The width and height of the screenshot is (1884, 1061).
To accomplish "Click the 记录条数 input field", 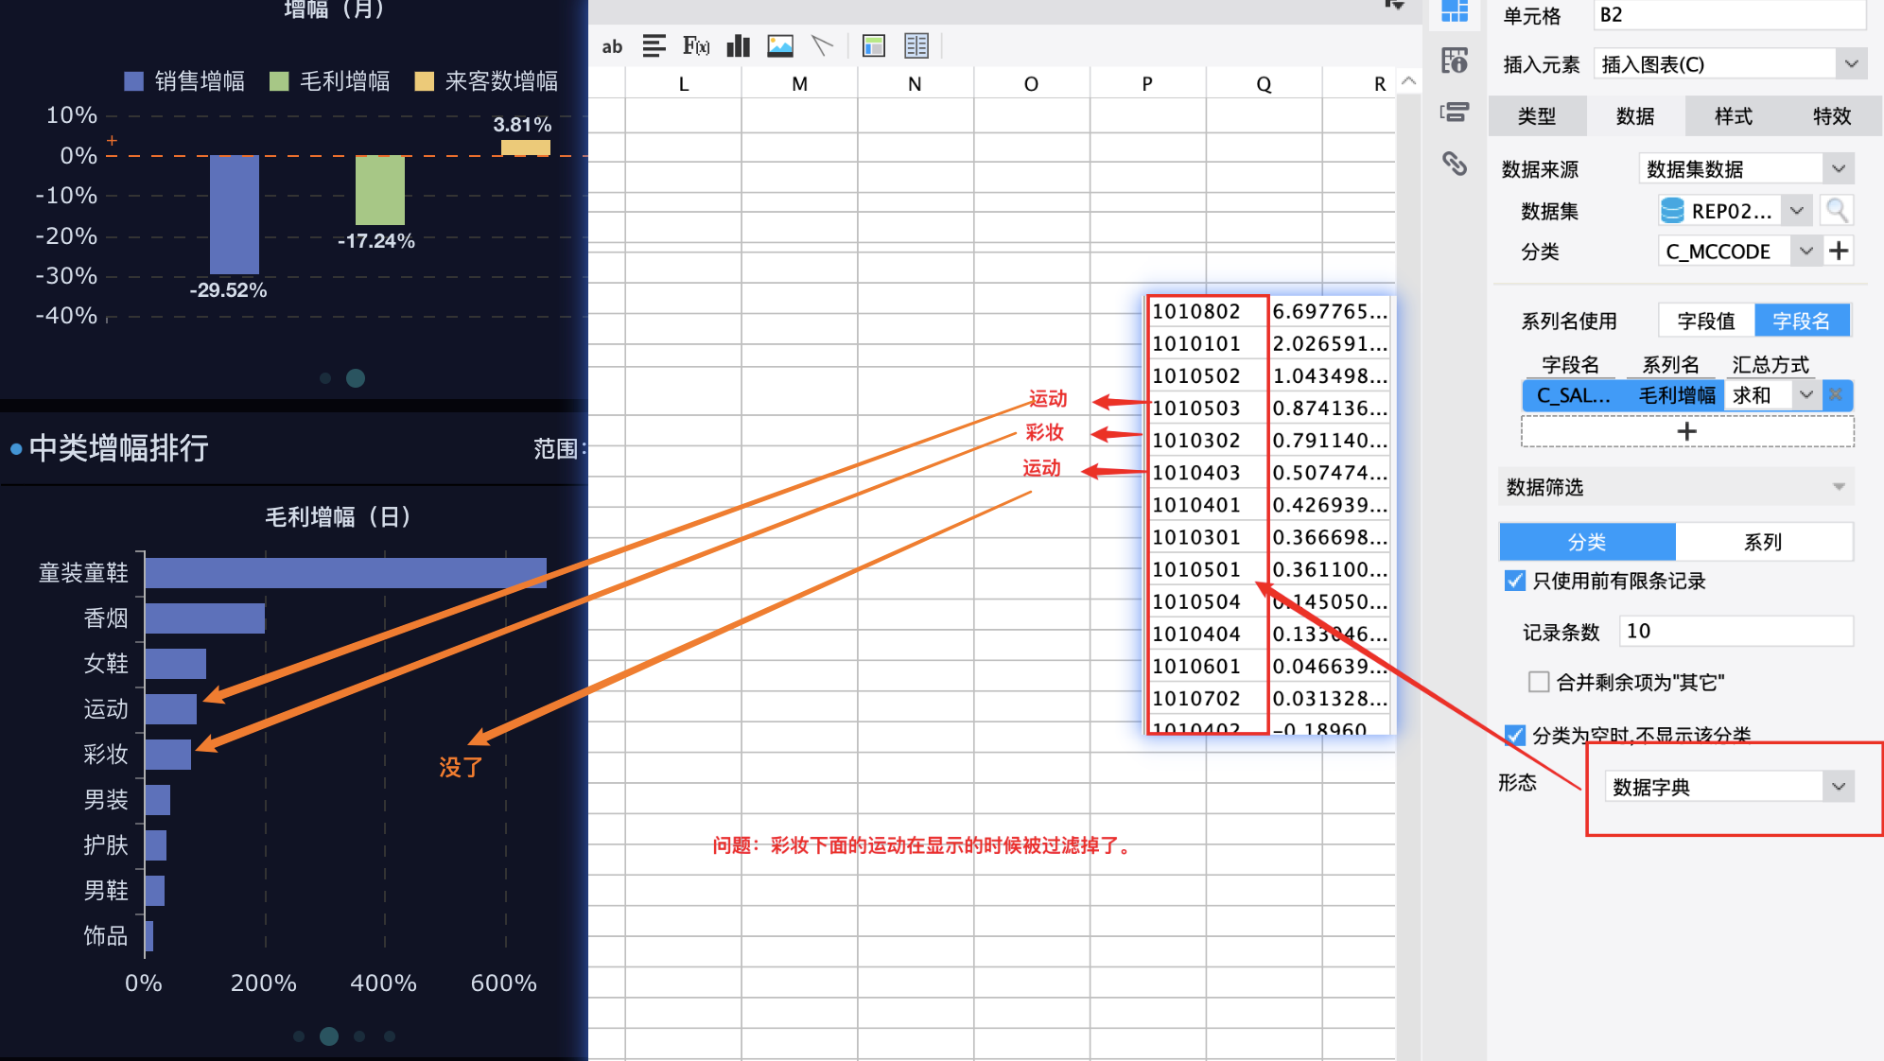I will [x=1736, y=631].
